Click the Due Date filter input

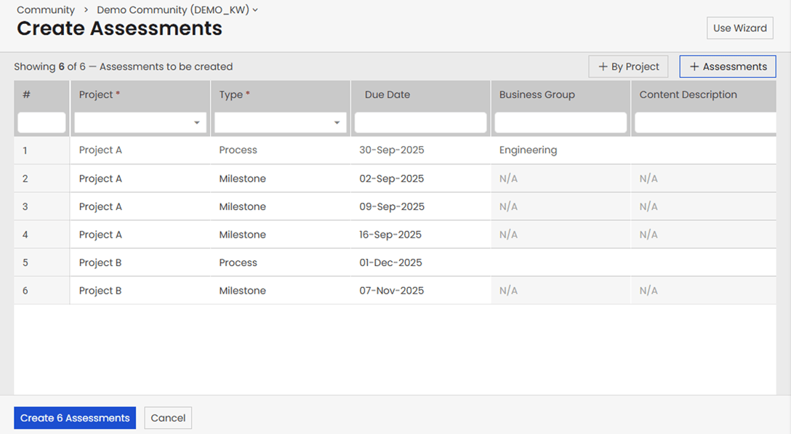[420, 123]
